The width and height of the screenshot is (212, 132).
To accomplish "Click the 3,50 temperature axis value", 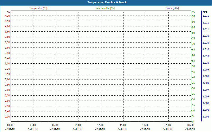I will (7, 53).
